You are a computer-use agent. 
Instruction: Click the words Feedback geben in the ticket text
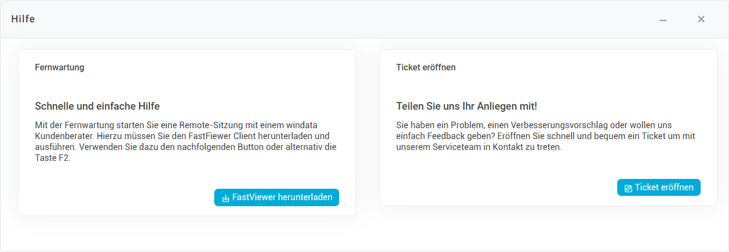(452, 136)
